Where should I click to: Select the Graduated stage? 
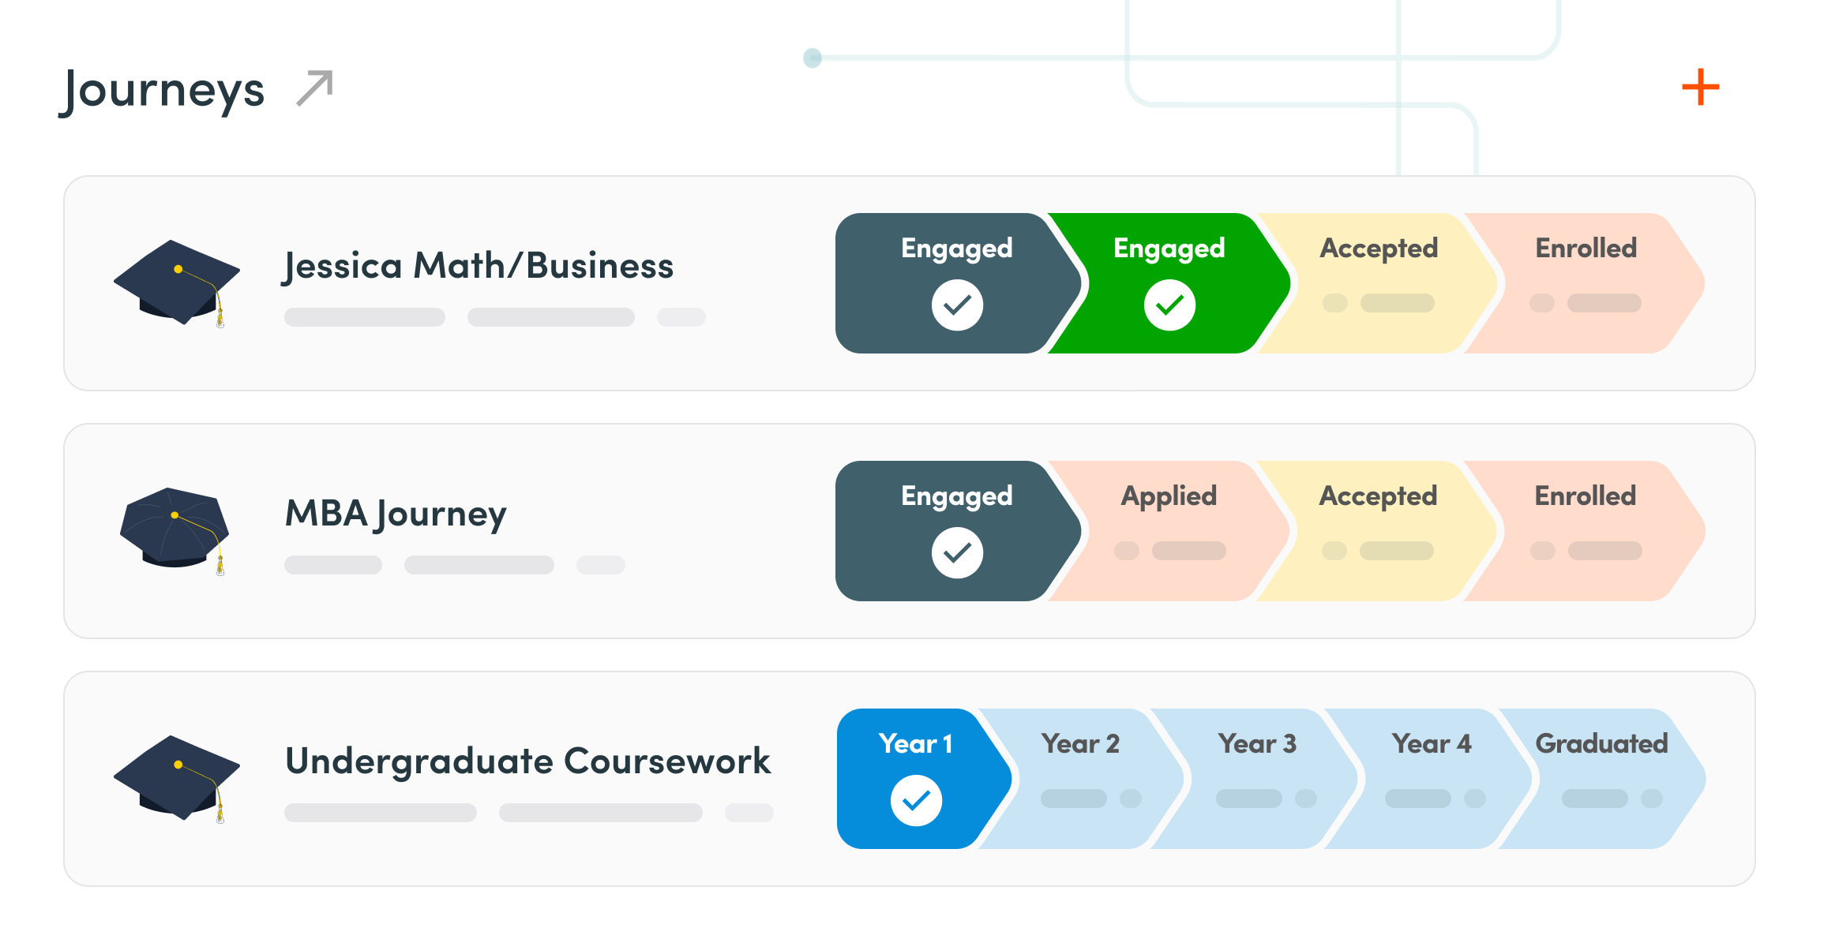pos(1601,778)
